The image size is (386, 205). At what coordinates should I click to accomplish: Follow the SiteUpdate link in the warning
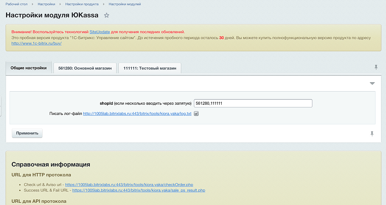click(x=100, y=32)
